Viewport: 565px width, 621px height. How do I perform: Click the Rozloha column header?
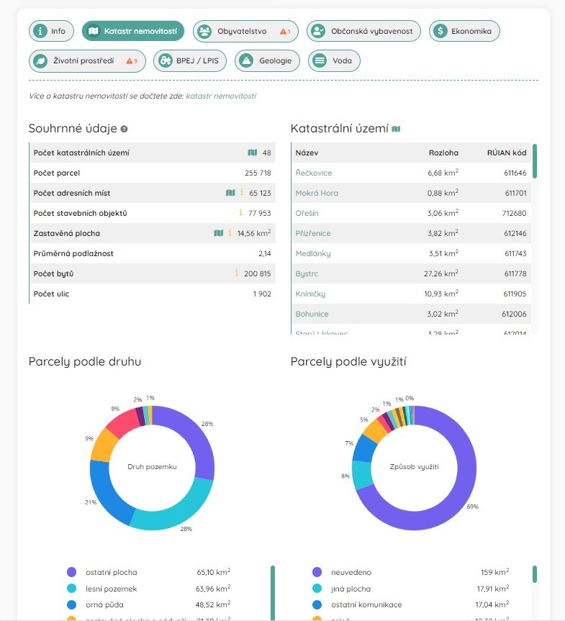coord(443,153)
